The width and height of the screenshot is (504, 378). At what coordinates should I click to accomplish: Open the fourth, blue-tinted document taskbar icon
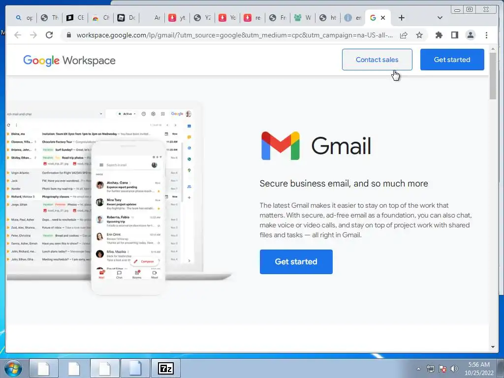pos(135,368)
